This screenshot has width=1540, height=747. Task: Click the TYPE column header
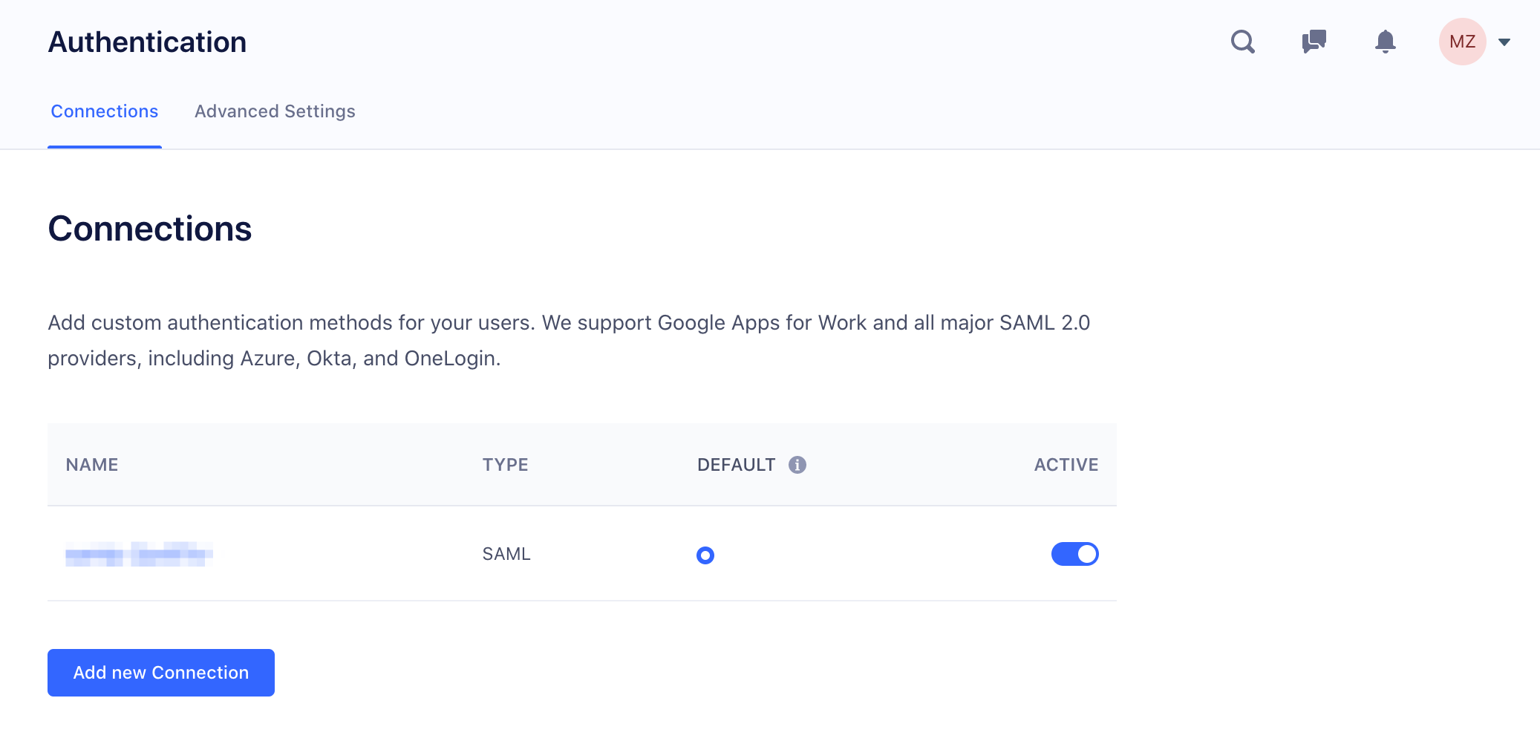tap(505, 465)
